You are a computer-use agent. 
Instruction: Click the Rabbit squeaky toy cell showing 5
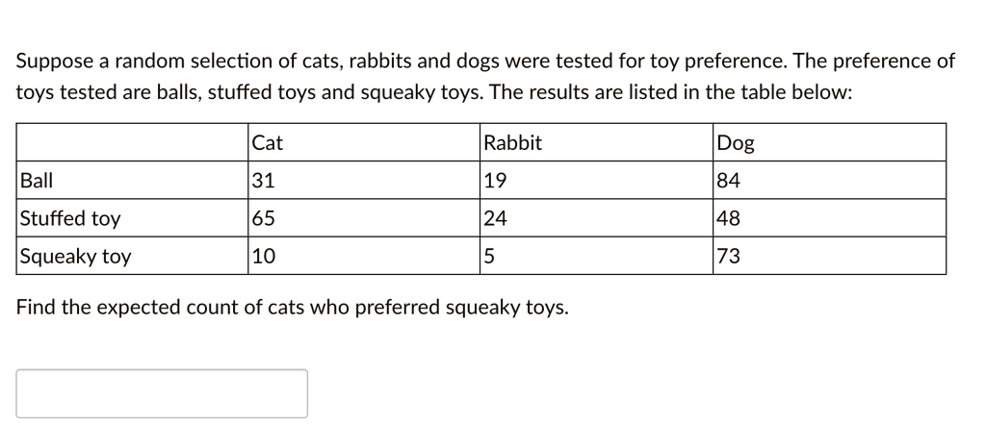597,256
